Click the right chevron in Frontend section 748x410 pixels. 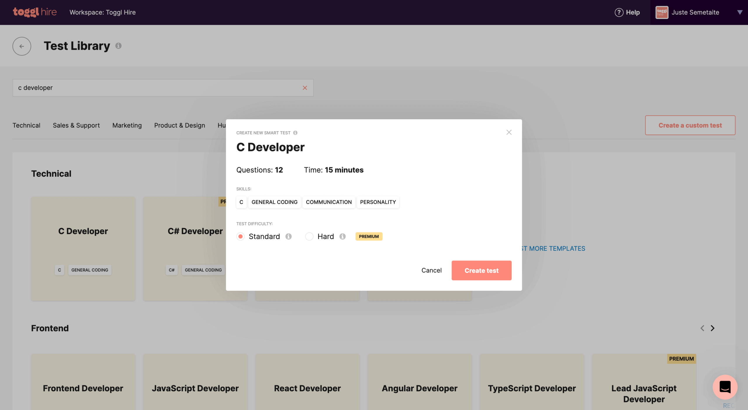click(x=712, y=328)
